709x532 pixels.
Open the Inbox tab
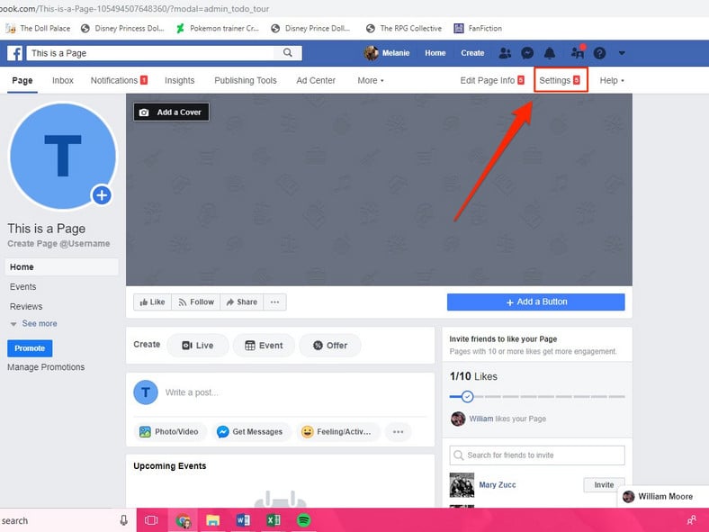tap(62, 80)
